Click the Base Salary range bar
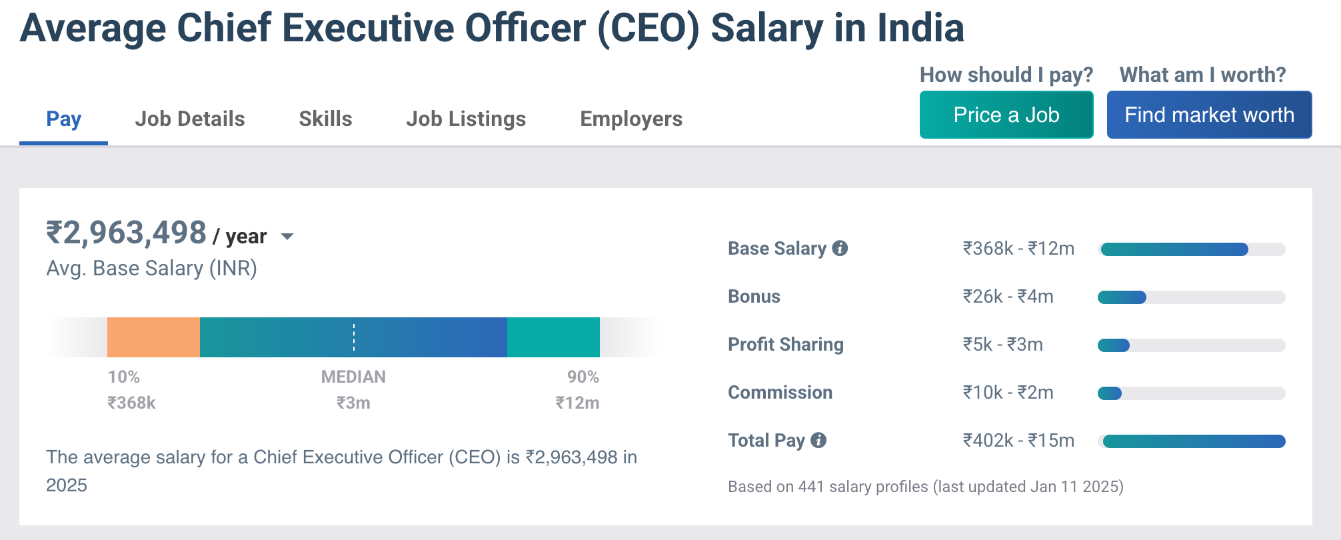Screen dimensions: 1341x540 pyautogui.click(x=1192, y=249)
